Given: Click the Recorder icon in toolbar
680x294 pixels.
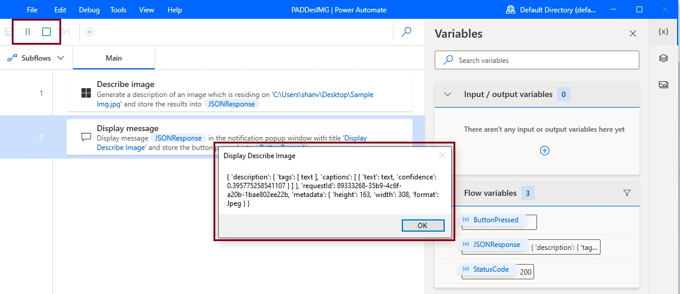Looking at the screenshot, I should [89, 32].
